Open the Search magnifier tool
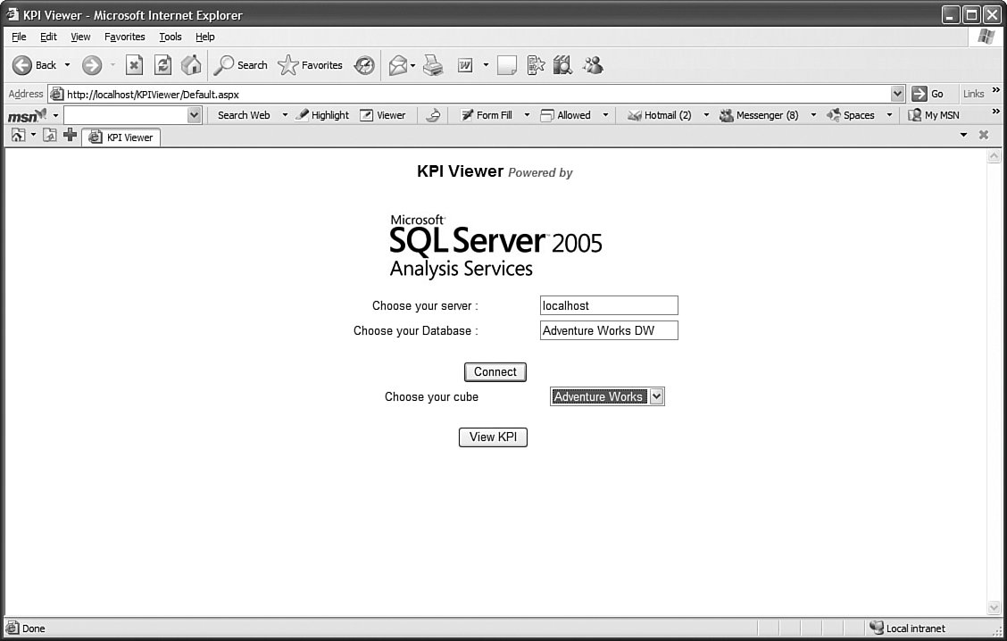 coord(240,65)
